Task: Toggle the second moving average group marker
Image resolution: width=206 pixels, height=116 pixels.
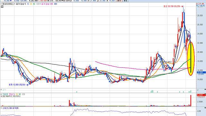Action: coord(40,4)
